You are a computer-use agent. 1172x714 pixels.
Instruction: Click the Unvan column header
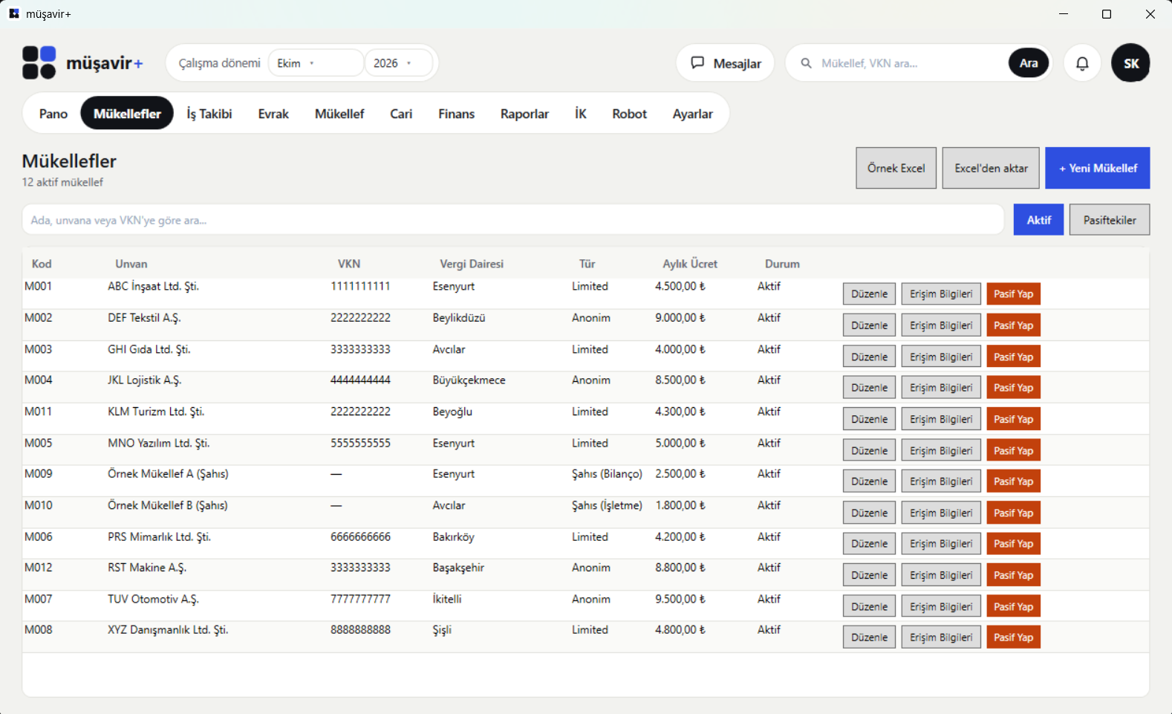click(x=131, y=264)
